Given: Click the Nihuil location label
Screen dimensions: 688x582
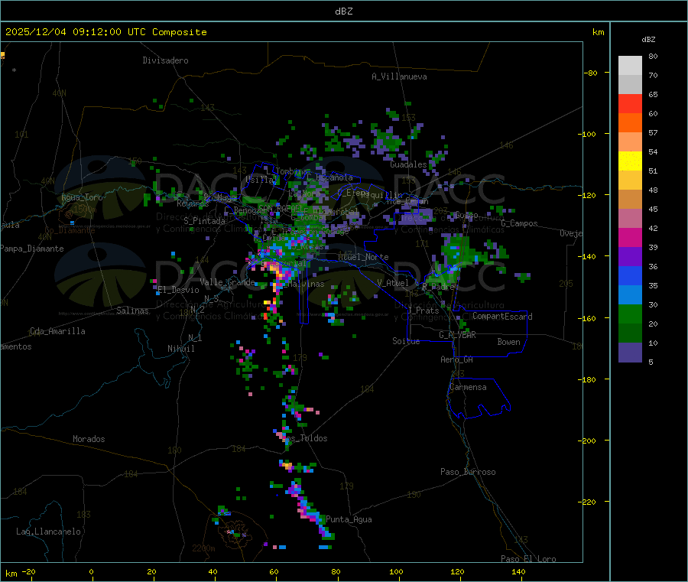Looking at the screenshot, I should pyautogui.click(x=181, y=349).
